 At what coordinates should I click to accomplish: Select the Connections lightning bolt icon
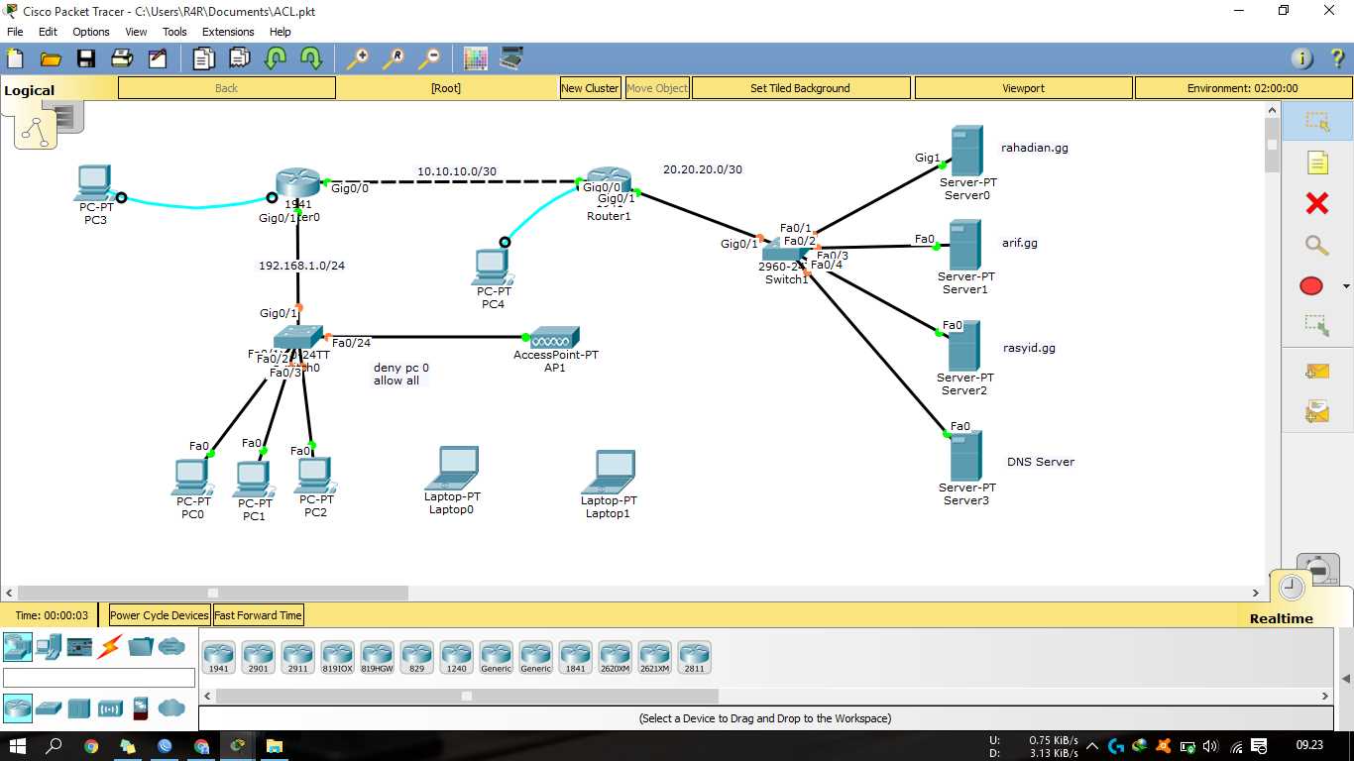[x=110, y=647]
